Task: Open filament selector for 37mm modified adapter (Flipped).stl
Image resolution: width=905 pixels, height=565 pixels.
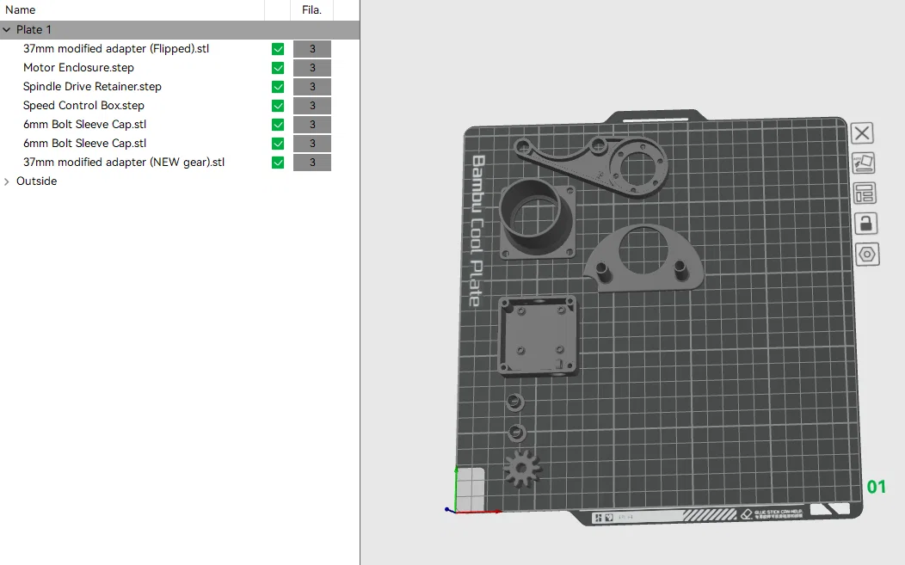Action: (312, 49)
